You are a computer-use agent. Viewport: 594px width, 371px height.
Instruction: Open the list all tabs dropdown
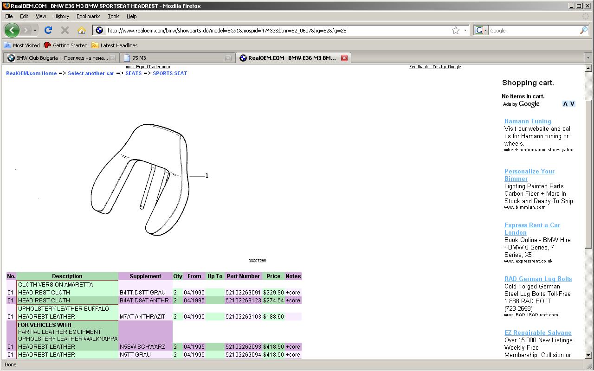click(x=588, y=58)
